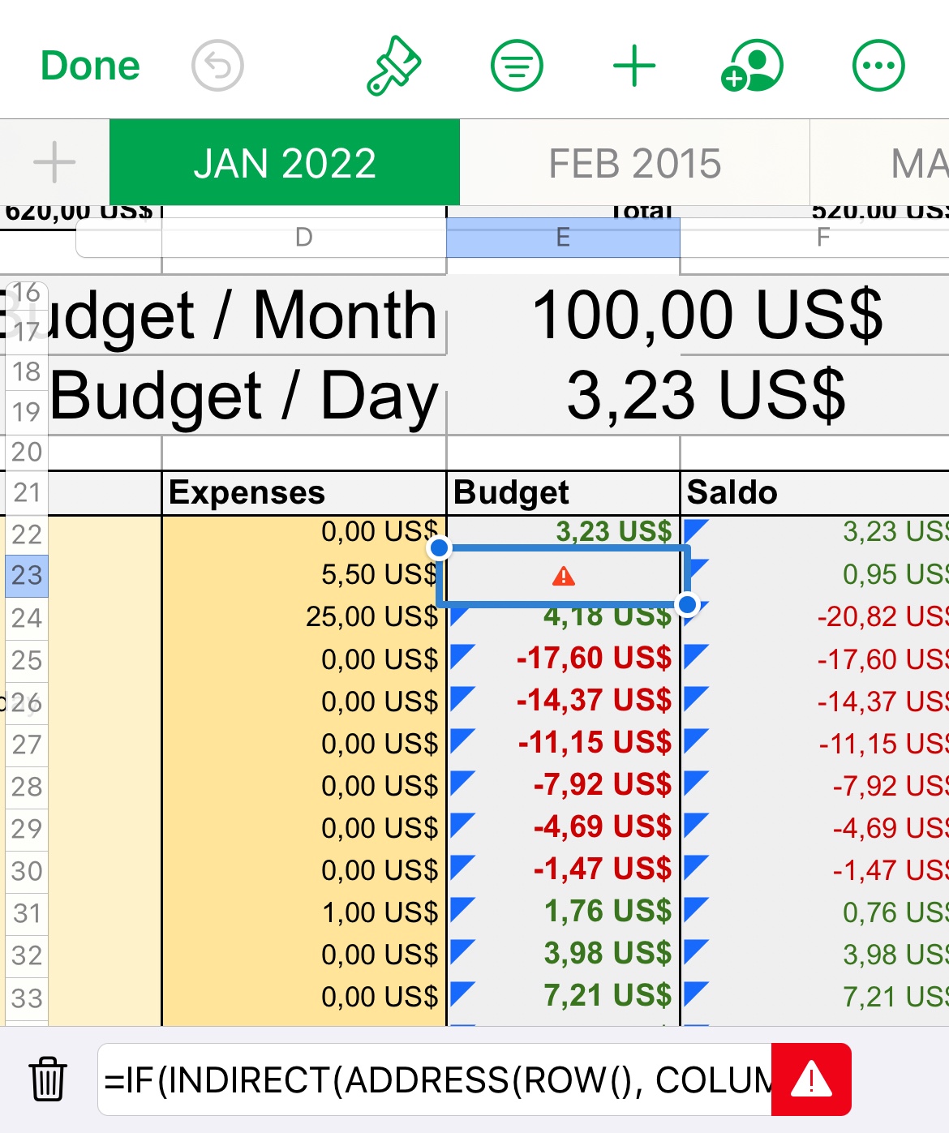The image size is (949, 1133).
Task: Select budget cell -7,92 US$
Action: 563,786
